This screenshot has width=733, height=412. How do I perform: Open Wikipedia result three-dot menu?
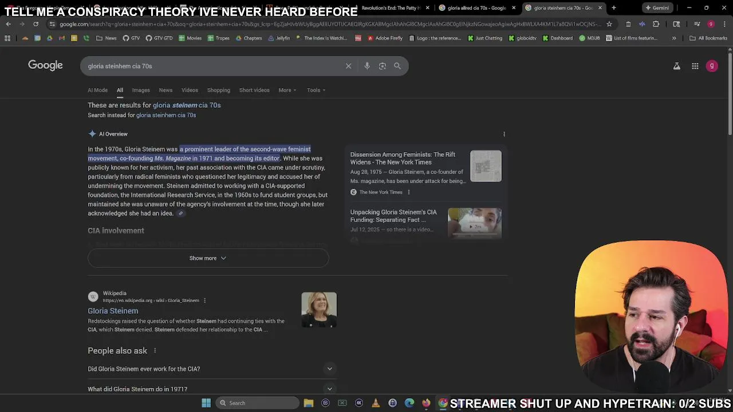click(x=204, y=300)
